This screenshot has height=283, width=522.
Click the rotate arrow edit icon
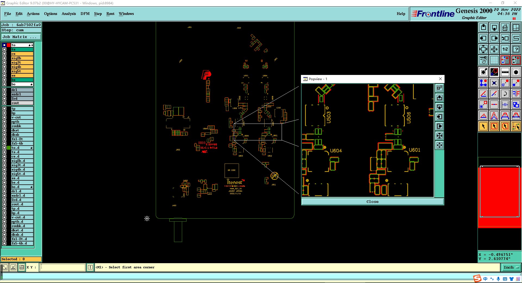pos(505,94)
